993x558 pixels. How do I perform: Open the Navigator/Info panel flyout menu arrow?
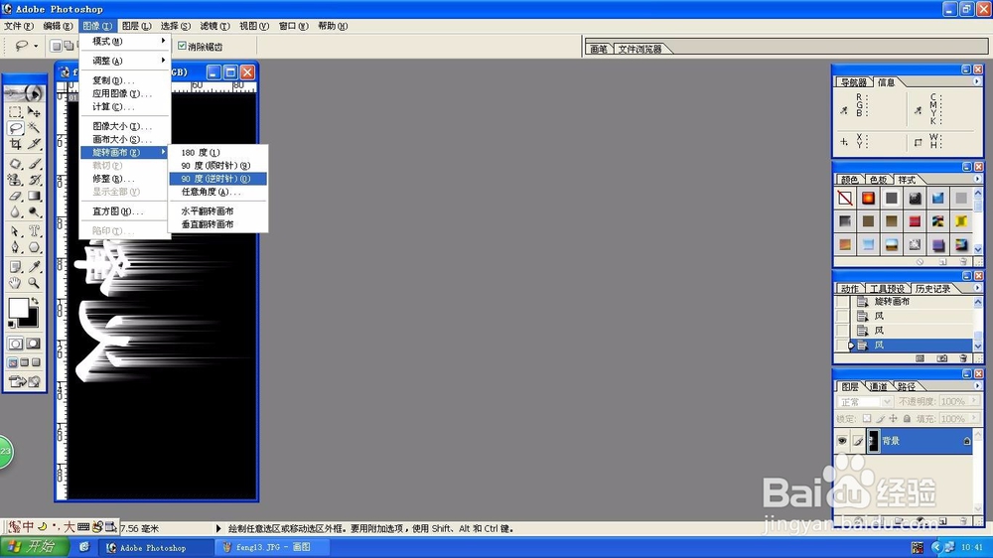point(976,81)
